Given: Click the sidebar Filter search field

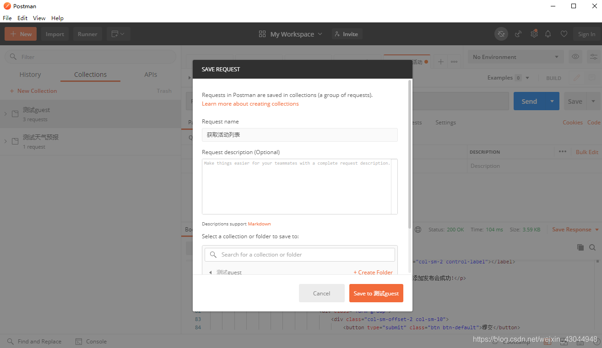Looking at the screenshot, I should click(90, 57).
